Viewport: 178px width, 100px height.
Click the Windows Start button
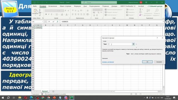point(3,97)
